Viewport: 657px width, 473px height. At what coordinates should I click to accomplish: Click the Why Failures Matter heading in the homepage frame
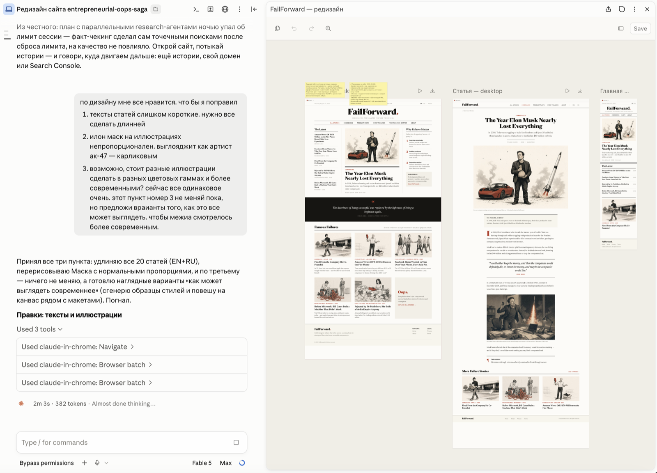click(418, 129)
